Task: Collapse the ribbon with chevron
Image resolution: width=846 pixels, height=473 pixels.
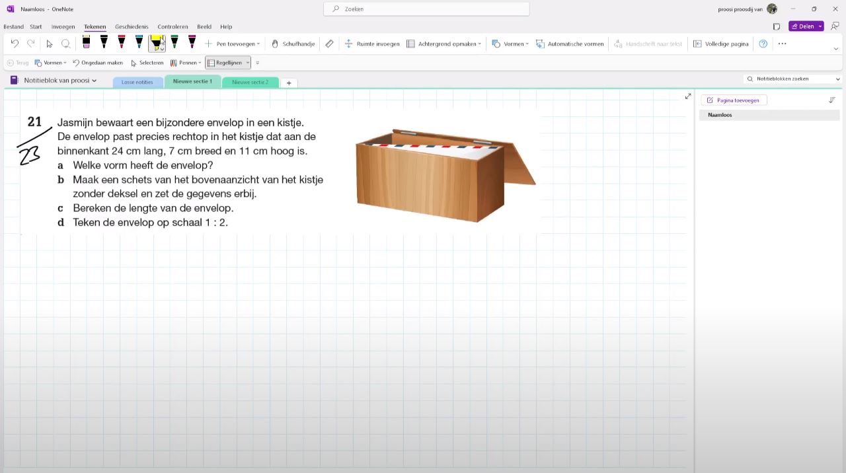Action: click(x=836, y=49)
